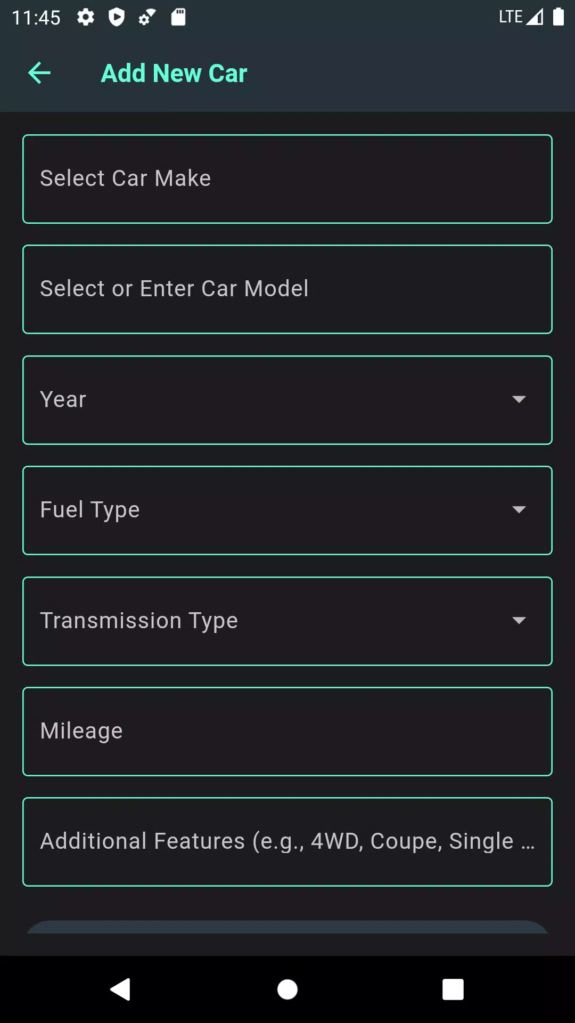This screenshot has height=1023, width=575.
Task: Tap the settings gear icon in status bar
Action: pos(85,18)
